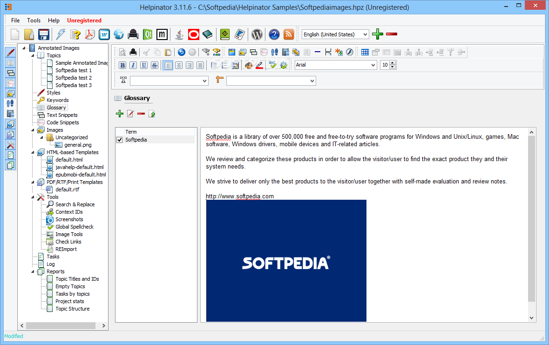Viewport: 549px width, 345px height.
Task: Open background color via the paint palette icon
Action: tap(249, 65)
